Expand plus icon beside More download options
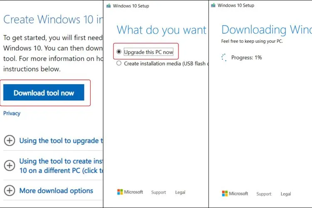The height and width of the screenshot is (208, 312). point(9,191)
